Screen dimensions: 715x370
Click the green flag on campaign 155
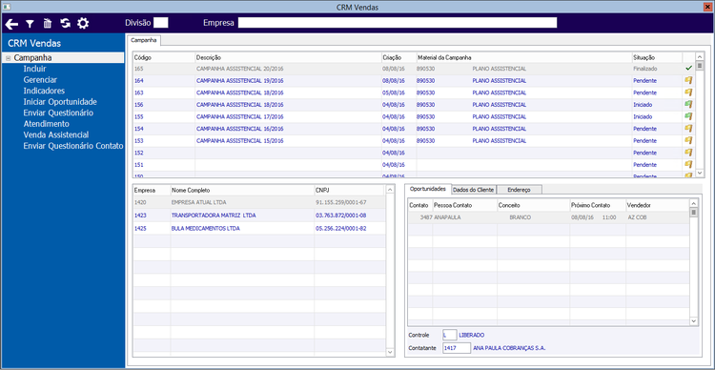click(x=688, y=116)
